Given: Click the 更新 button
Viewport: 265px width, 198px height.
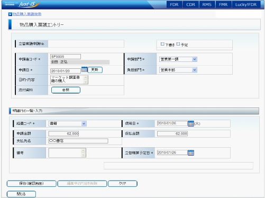Looking at the screenshot, I should [x=95, y=70].
